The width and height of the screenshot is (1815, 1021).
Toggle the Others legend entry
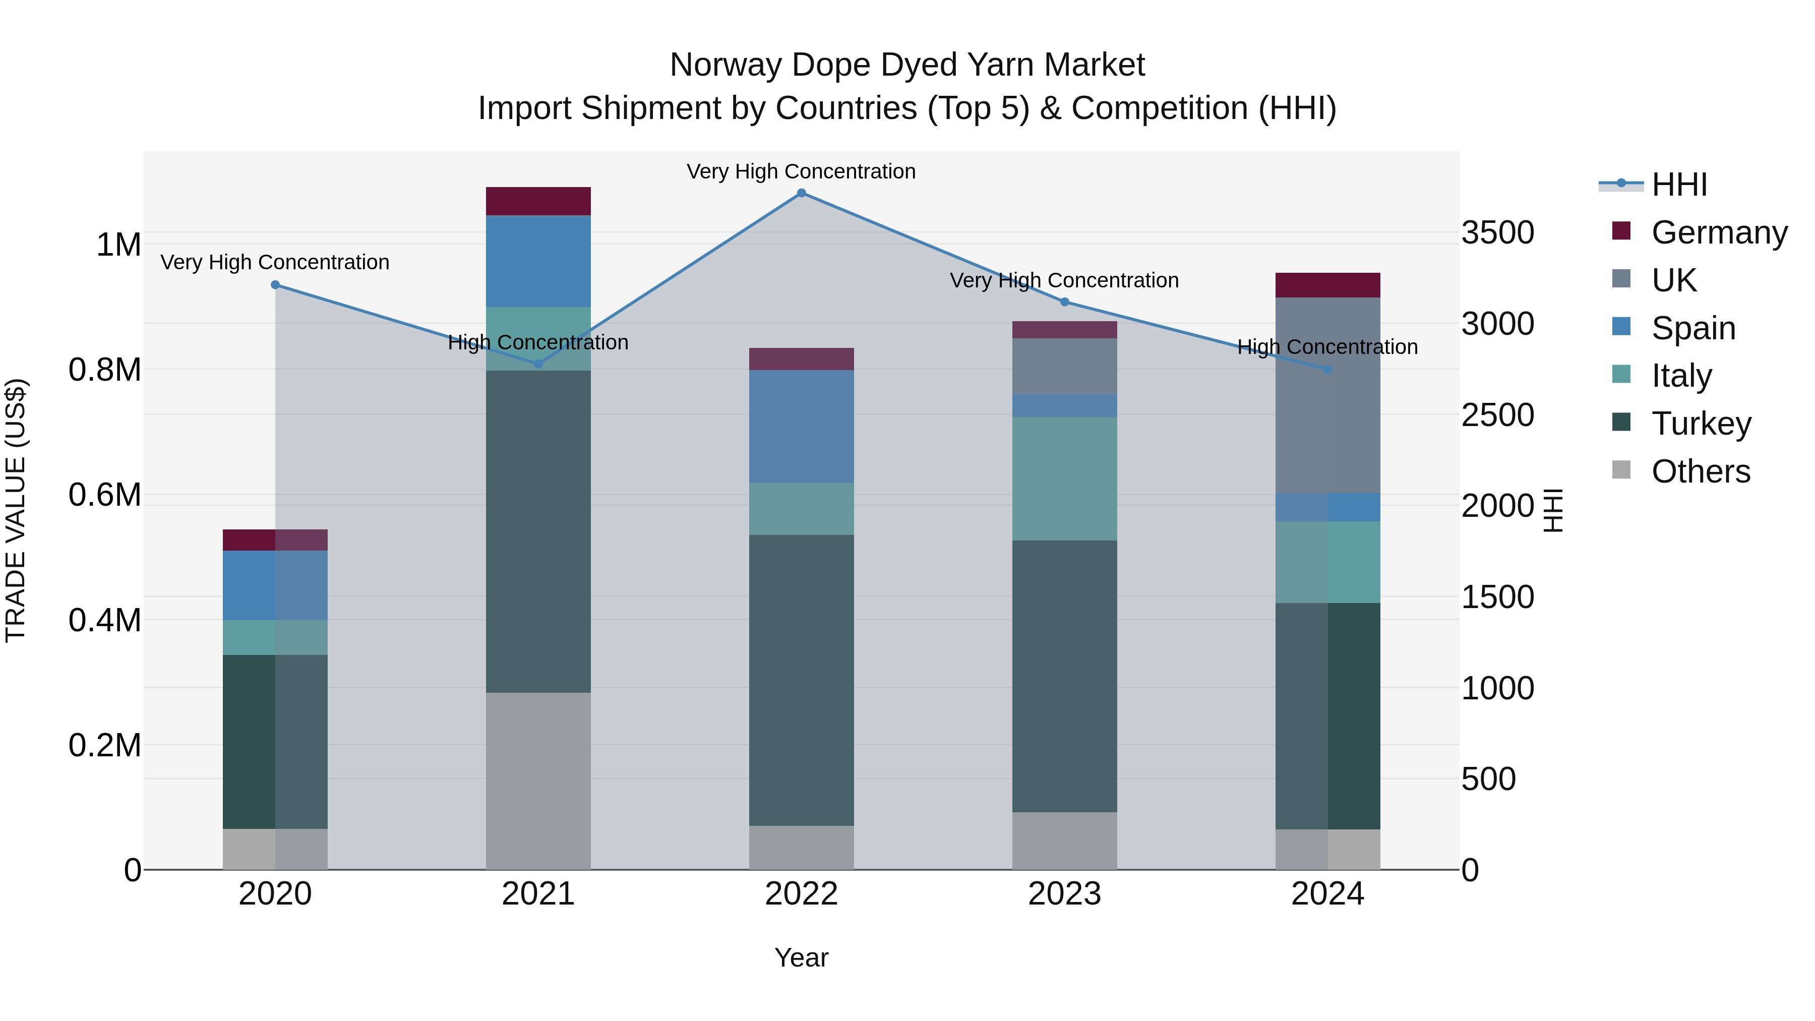[x=1681, y=471]
